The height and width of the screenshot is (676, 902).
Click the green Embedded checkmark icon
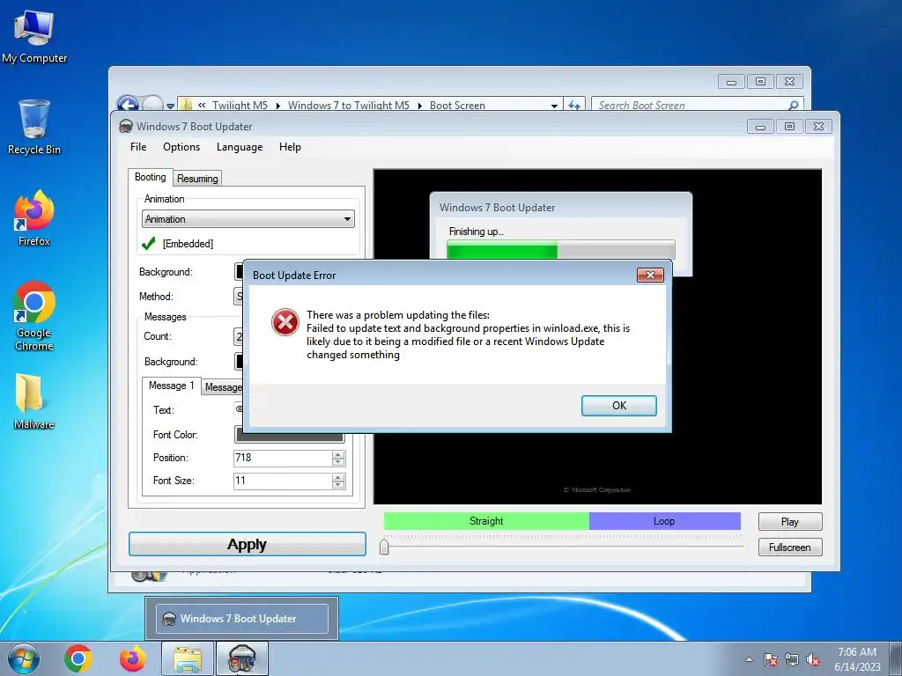[148, 243]
